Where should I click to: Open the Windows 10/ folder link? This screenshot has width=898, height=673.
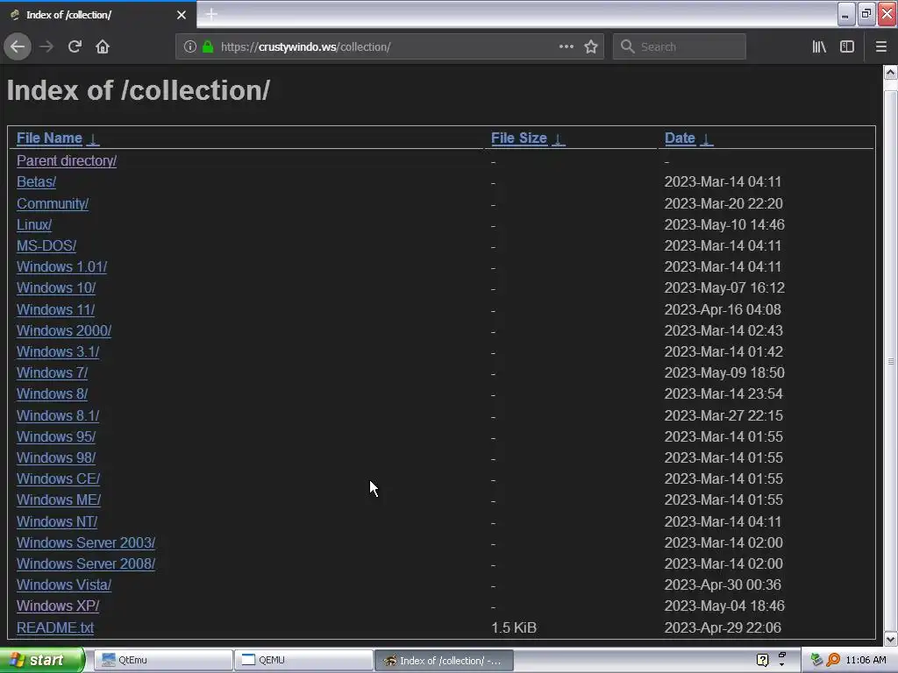[x=56, y=287]
